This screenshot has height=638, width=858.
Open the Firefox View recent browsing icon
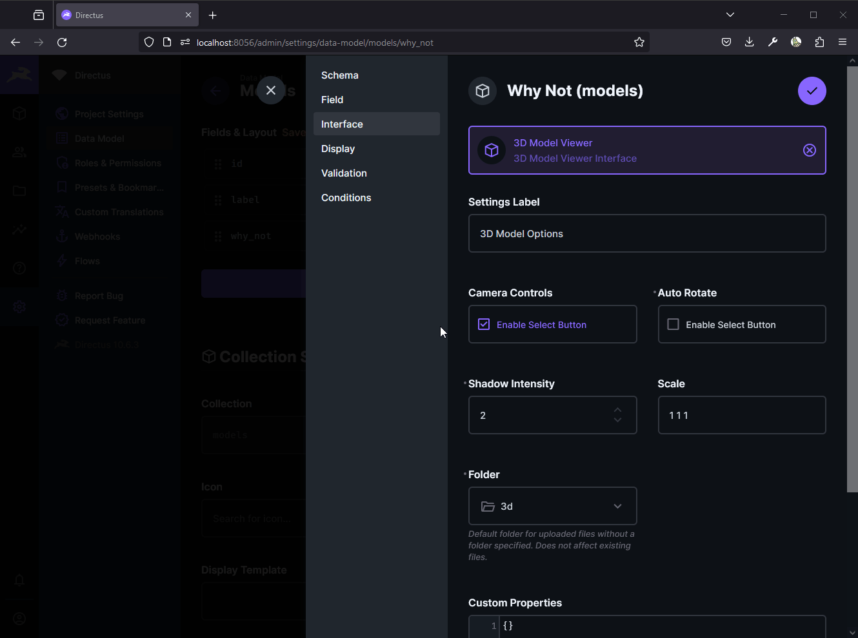click(x=39, y=15)
